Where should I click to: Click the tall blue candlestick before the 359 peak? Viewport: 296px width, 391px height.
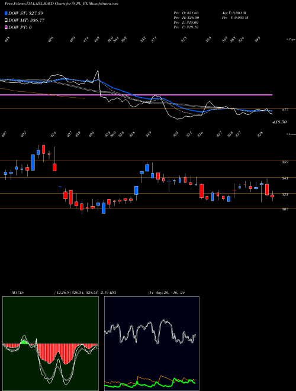click(33, 162)
